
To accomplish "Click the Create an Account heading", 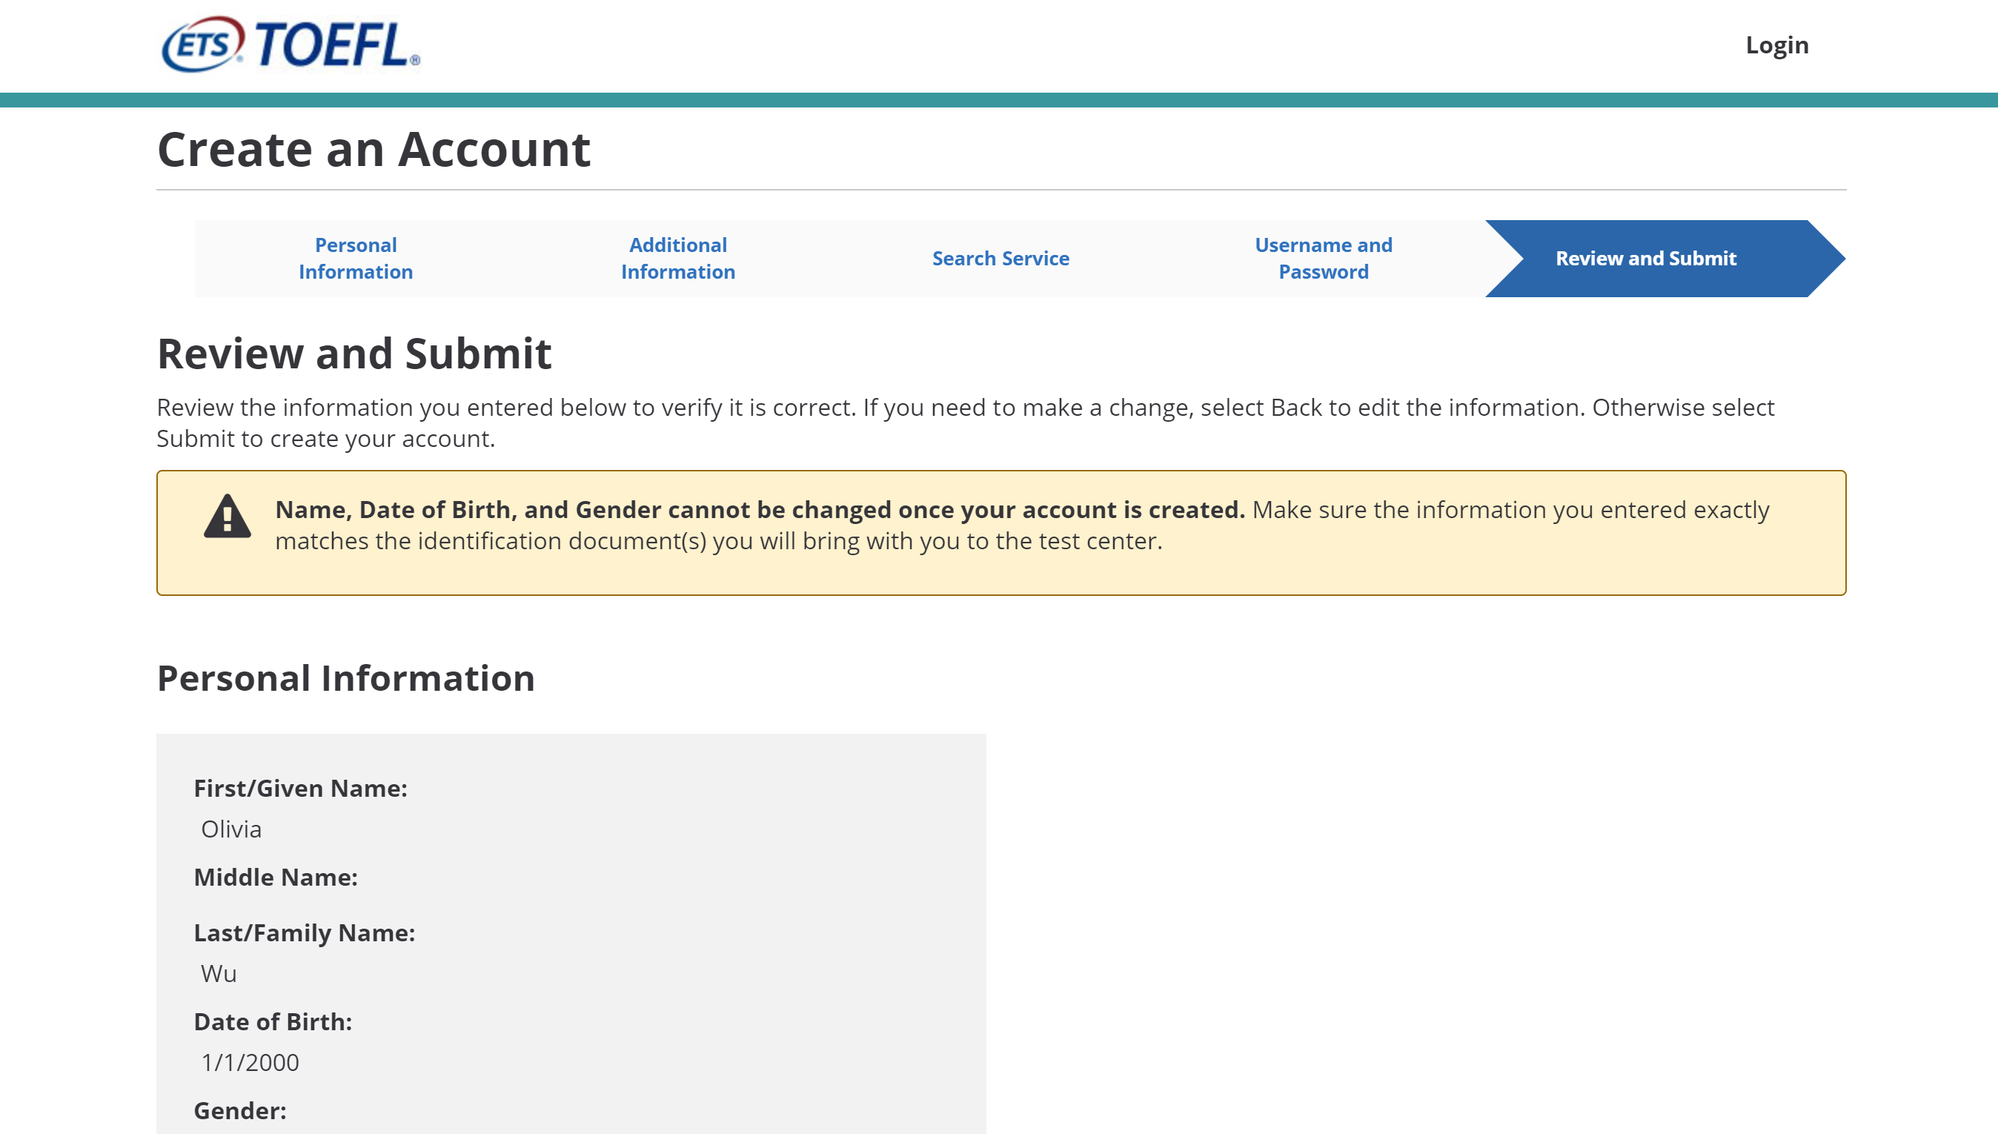I will (374, 149).
